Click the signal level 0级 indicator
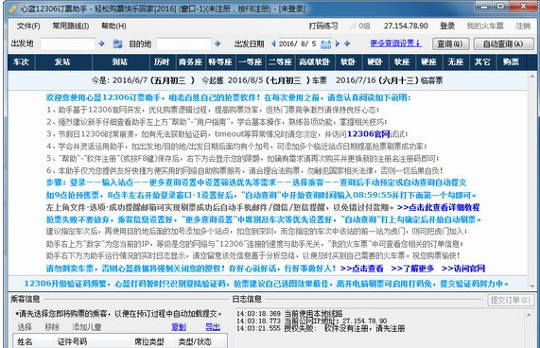The image size is (540, 348). click(x=360, y=26)
